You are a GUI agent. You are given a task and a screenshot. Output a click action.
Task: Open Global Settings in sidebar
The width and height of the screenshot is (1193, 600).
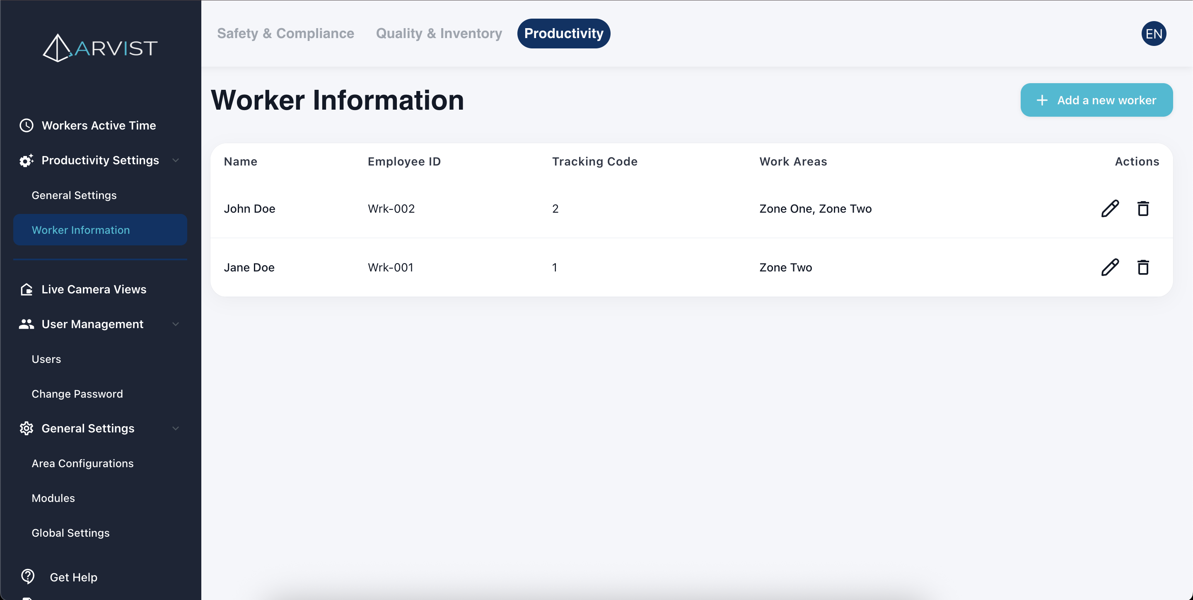(70, 533)
